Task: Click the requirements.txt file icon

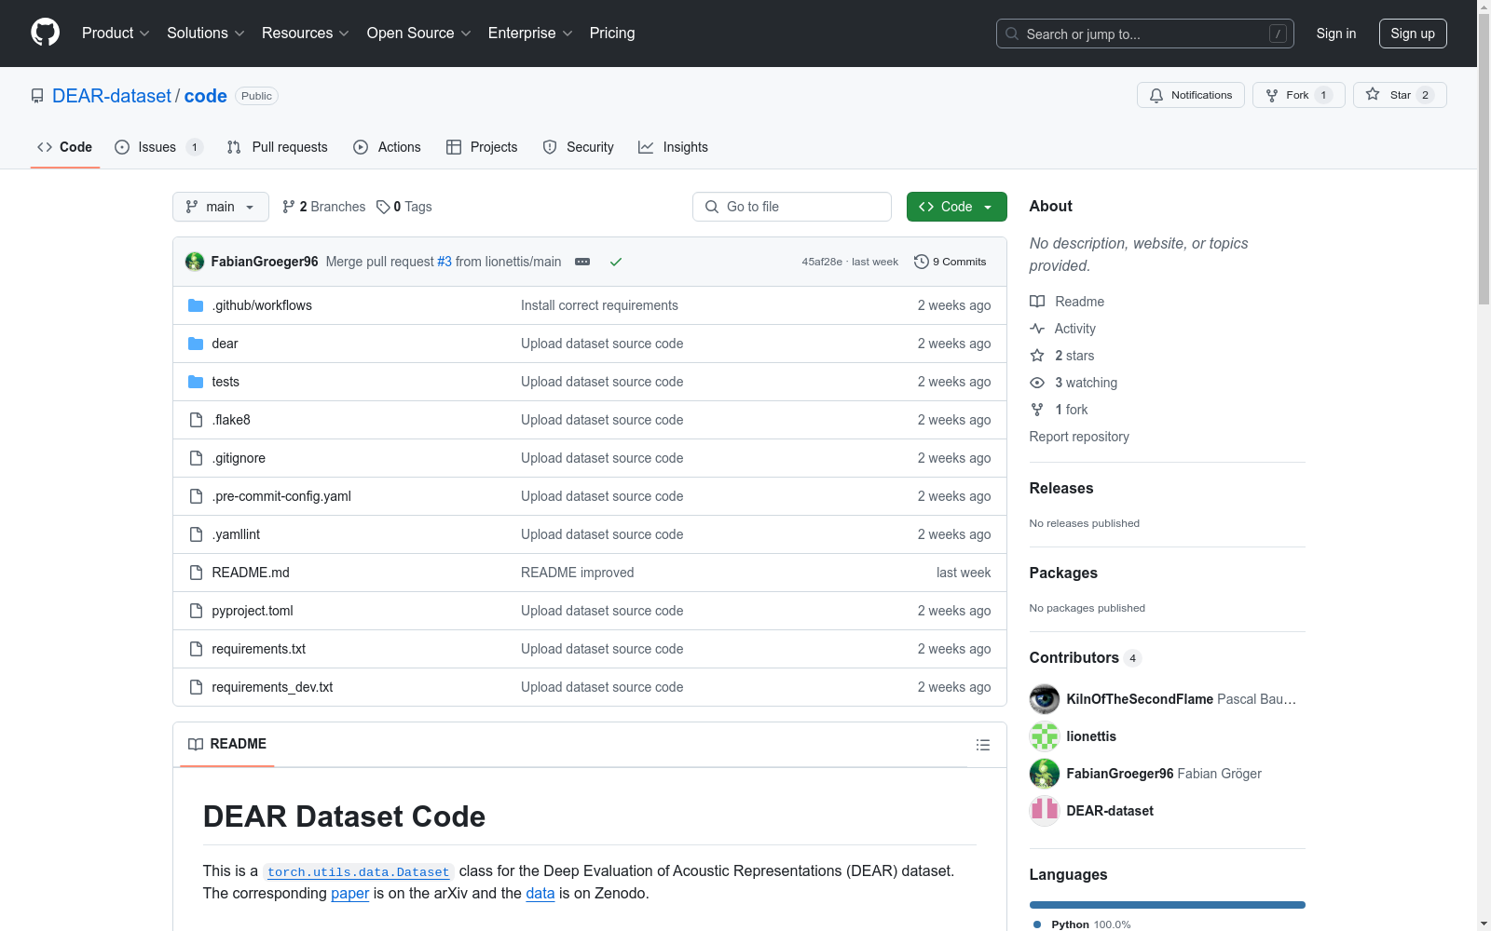Action: pyautogui.click(x=196, y=649)
